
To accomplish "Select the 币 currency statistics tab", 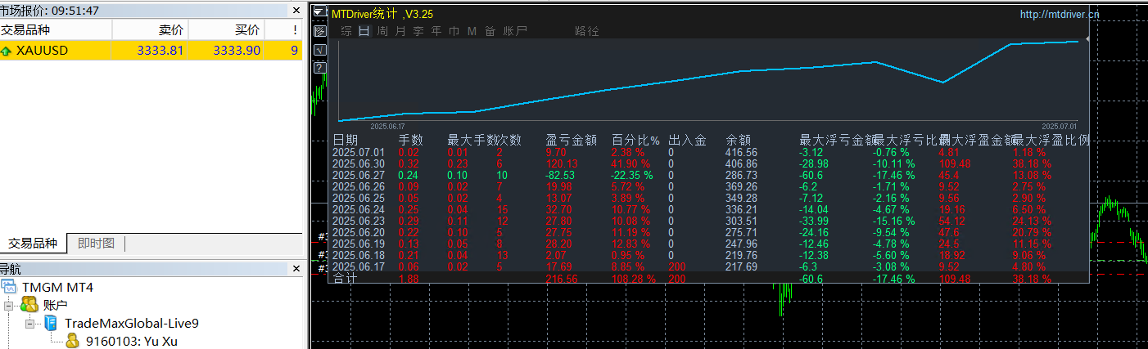I will tap(454, 31).
